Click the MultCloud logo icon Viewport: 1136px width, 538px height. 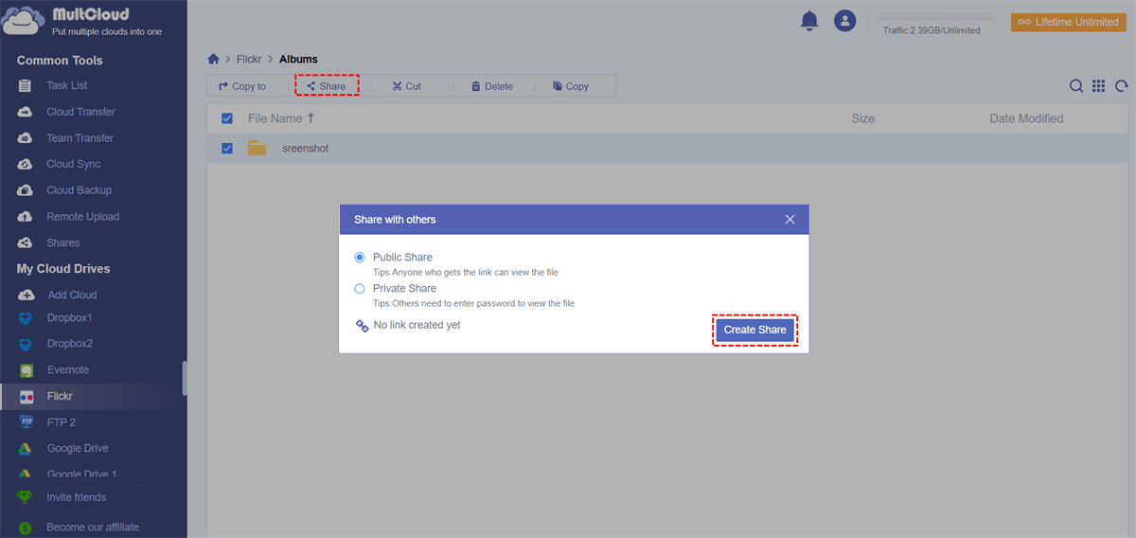click(25, 21)
